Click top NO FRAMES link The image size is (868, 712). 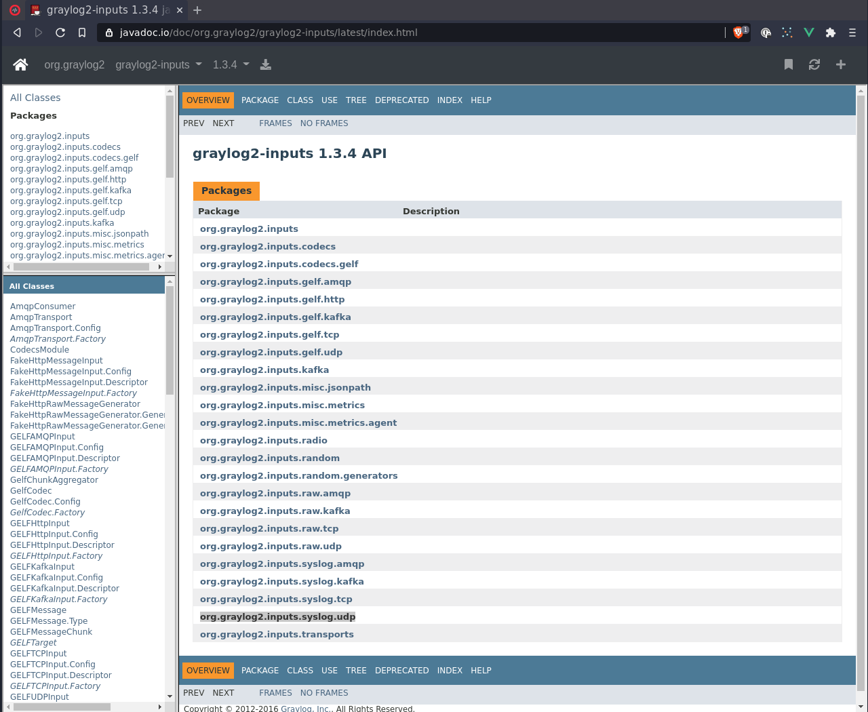click(x=324, y=123)
